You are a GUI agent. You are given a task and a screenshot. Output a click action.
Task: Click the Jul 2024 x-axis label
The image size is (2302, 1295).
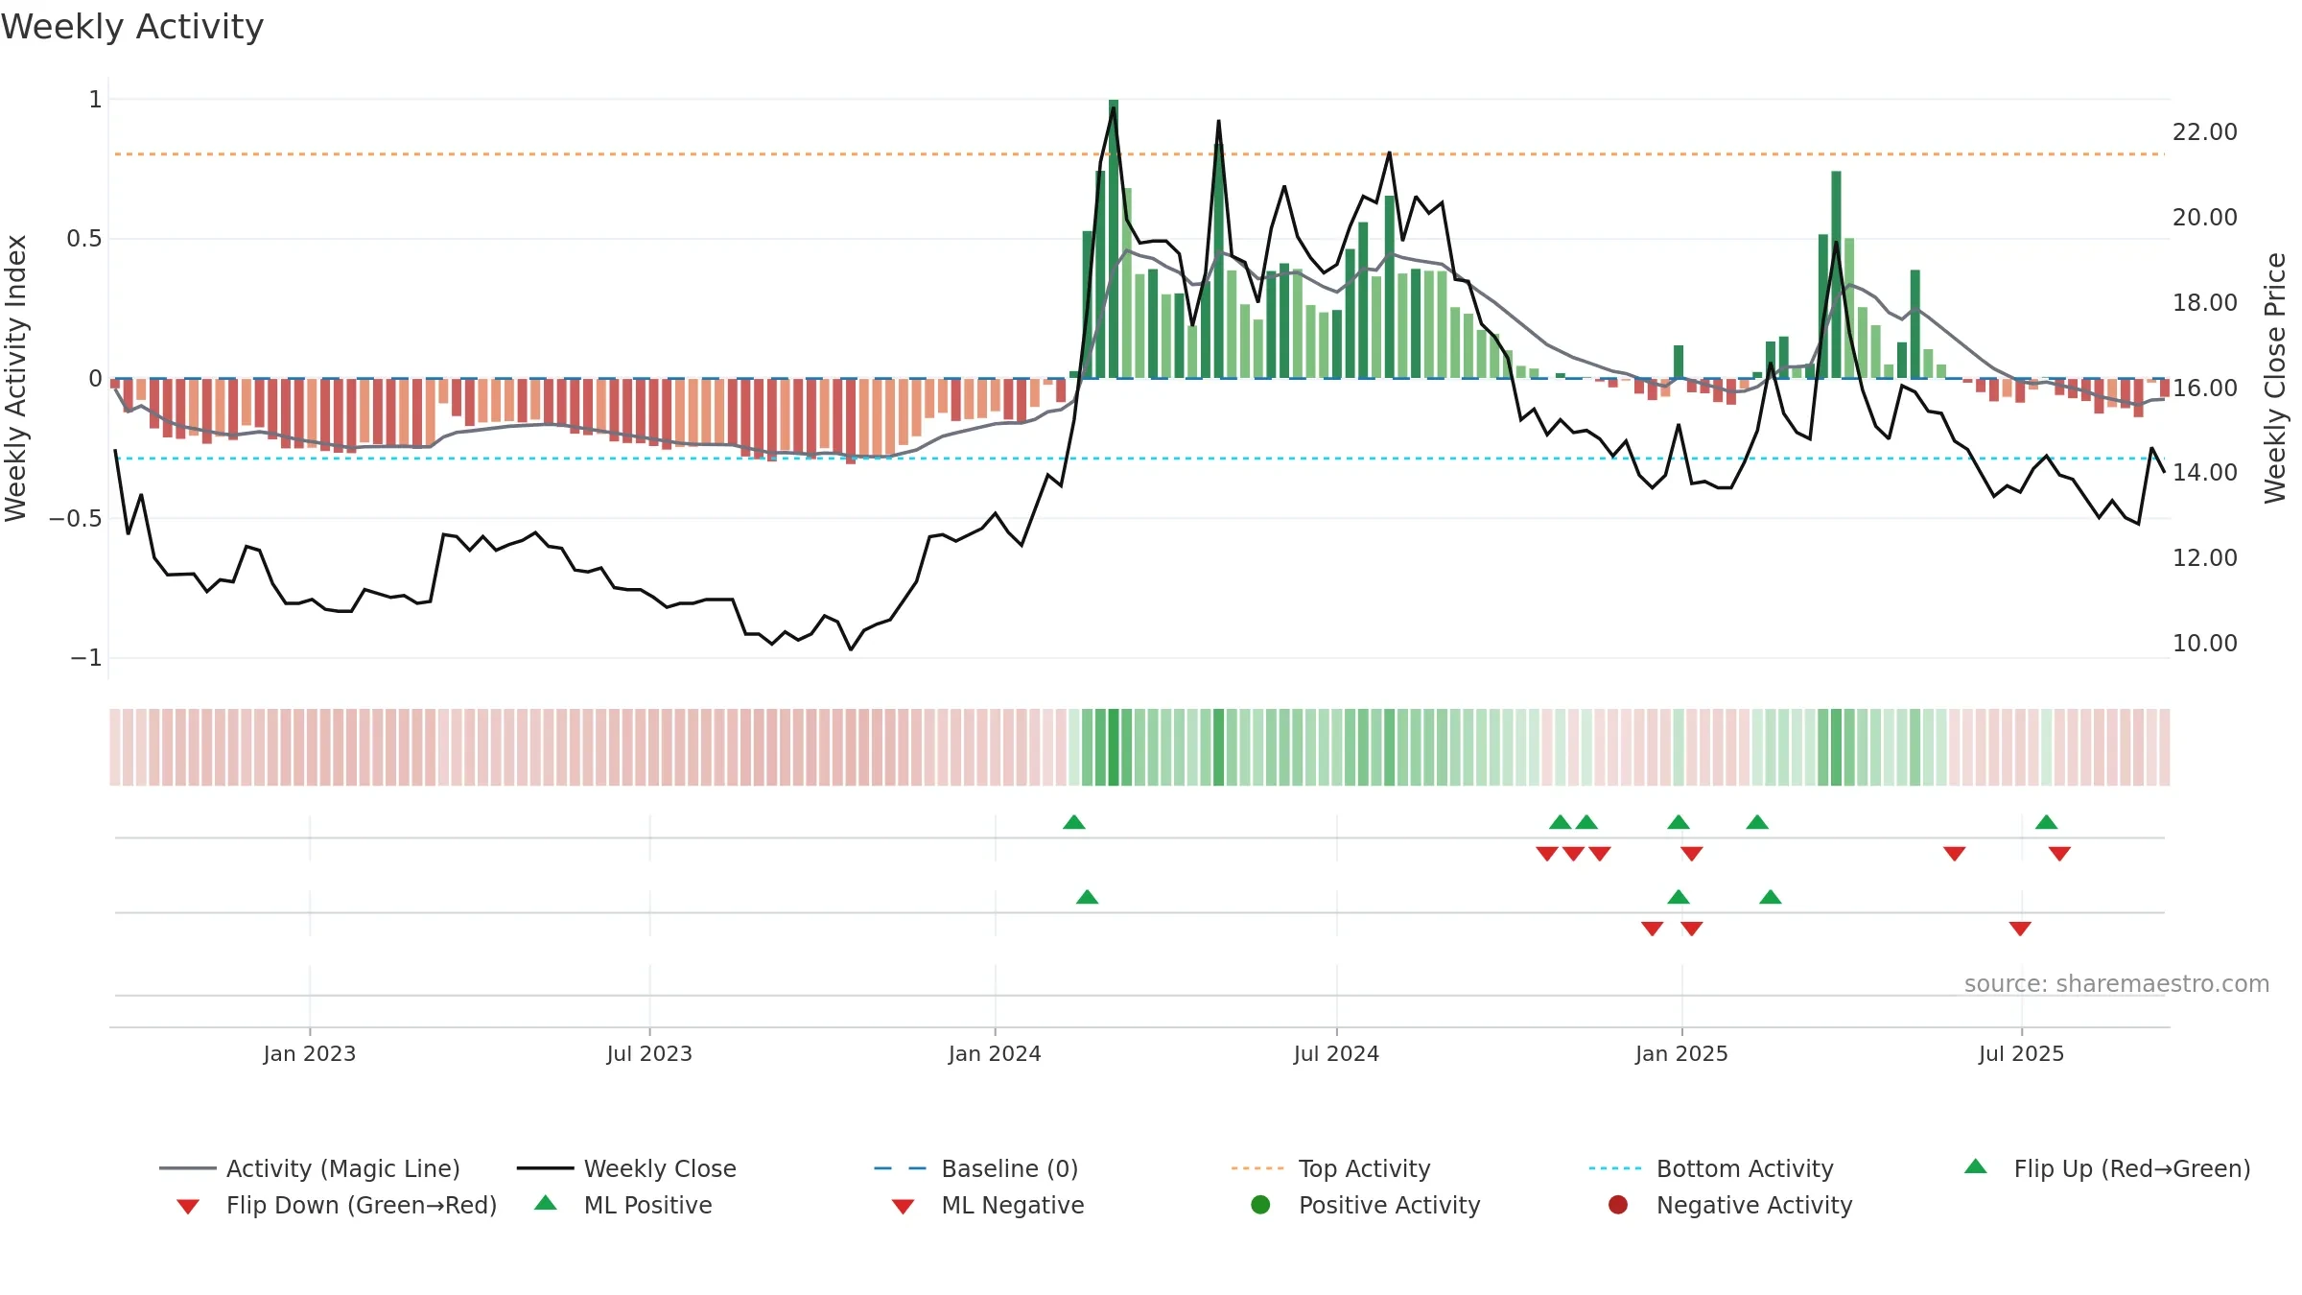[1336, 1053]
